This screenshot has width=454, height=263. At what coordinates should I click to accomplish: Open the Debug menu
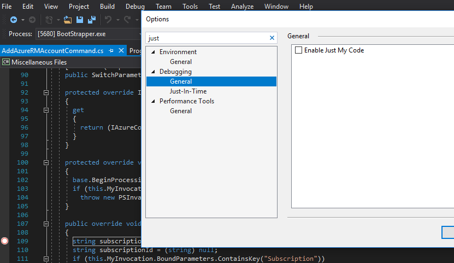(135, 7)
